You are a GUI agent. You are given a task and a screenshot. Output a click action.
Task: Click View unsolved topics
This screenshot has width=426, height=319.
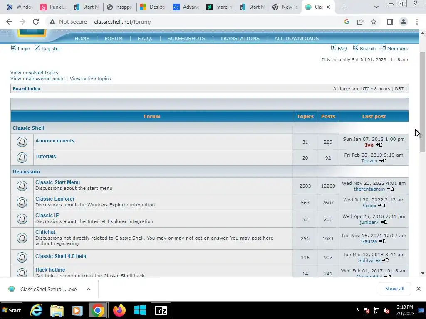34,73
